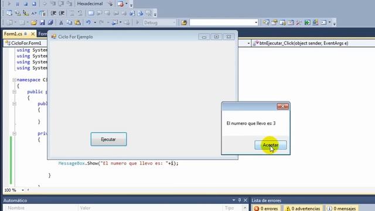375x211 pixels.
Task: Click the Copy icon in the toolbar
Action: (69, 22)
